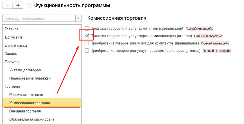Select 'Розничная торговля' item
This screenshot has width=244, height=124.
(42, 95)
